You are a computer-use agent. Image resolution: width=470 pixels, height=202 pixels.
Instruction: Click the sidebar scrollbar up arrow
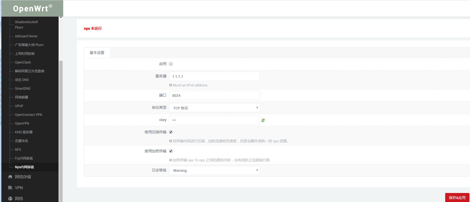61,17
